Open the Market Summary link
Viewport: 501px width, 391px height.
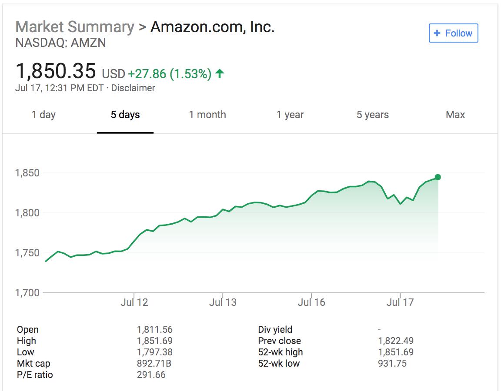click(x=75, y=27)
